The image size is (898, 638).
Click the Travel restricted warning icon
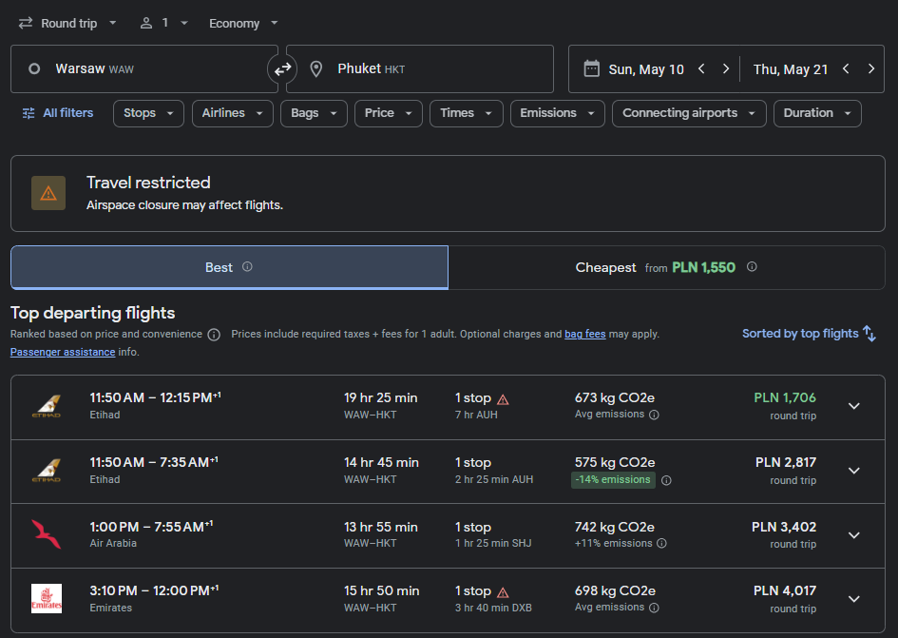48,193
